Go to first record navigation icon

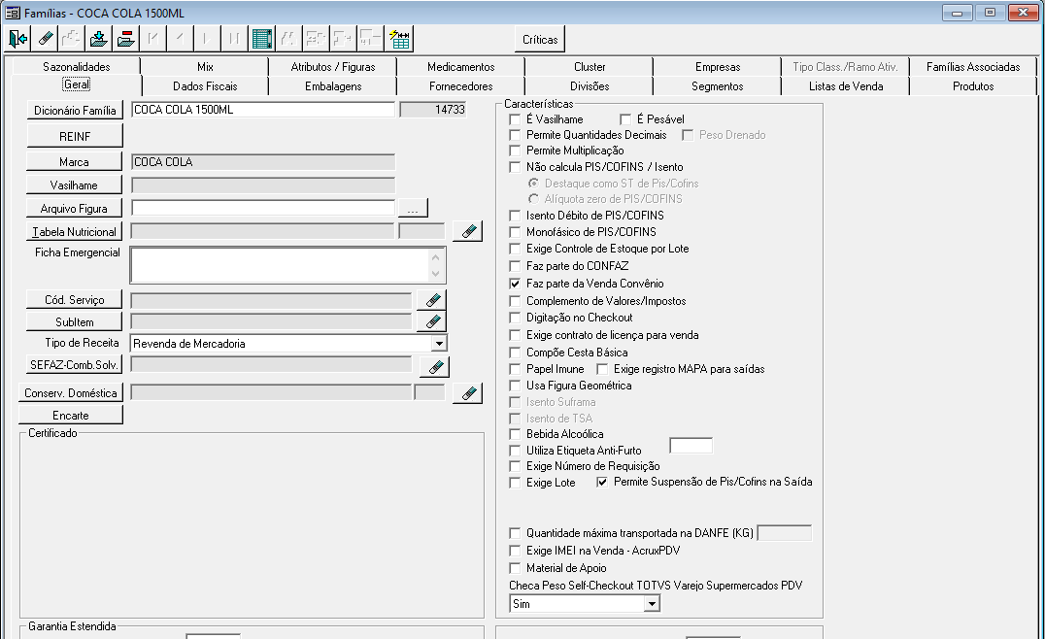(x=152, y=39)
